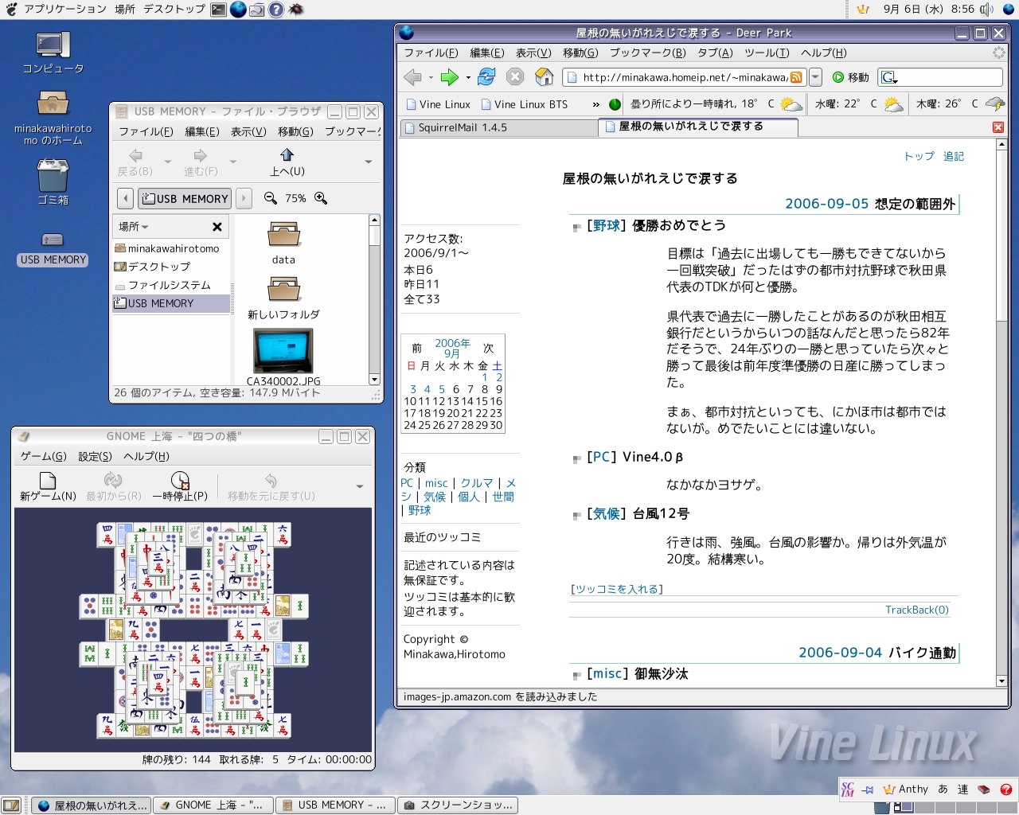Expand bookmarks toolbar overflow chevron

596,104
